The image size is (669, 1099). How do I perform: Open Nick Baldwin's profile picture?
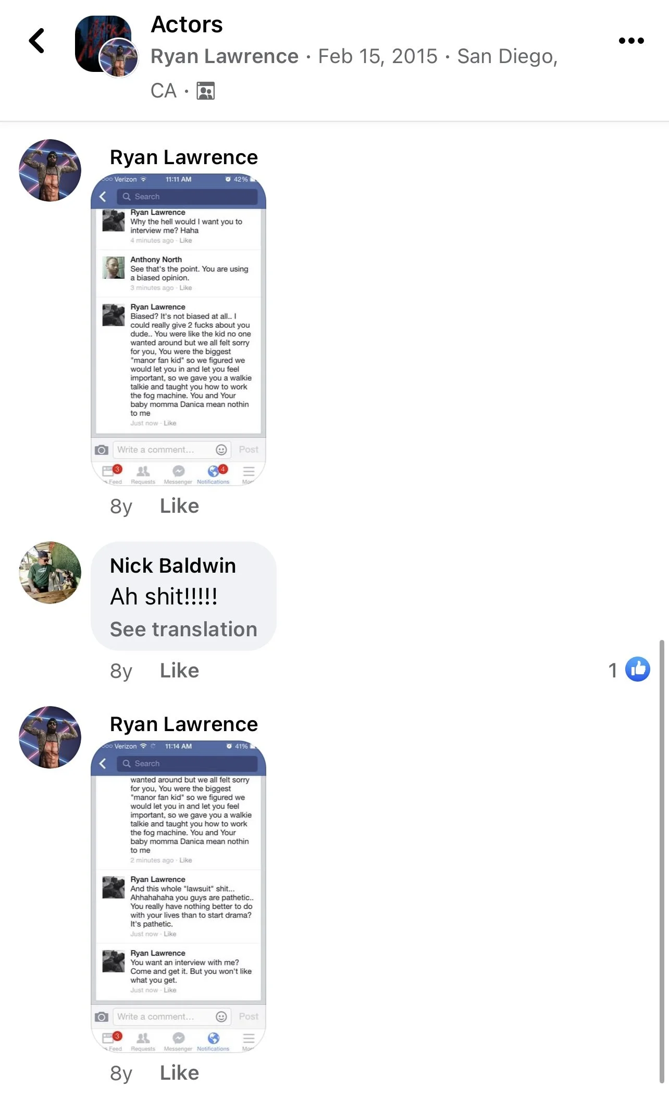(x=50, y=573)
